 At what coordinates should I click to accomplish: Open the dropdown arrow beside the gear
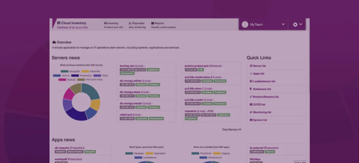pyautogui.click(x=301, y=24)
